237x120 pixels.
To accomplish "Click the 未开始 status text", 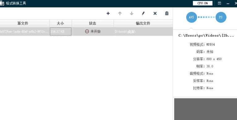I will pyautogui.click(x=95, y=31).
